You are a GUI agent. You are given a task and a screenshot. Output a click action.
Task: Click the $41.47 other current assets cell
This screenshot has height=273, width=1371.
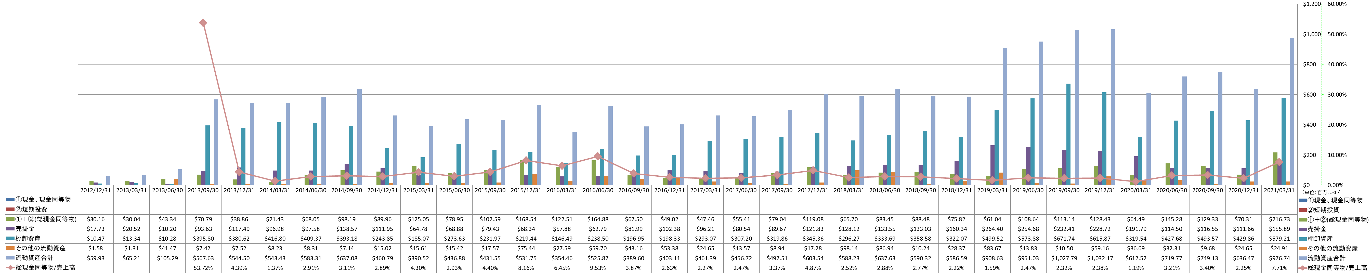tap(168, 249)
